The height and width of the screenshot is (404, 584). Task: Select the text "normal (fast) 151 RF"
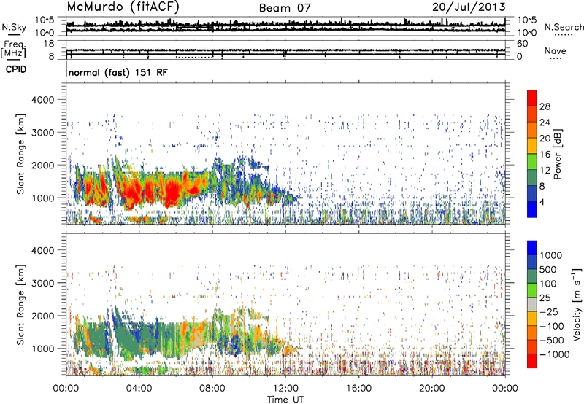coord(118,72)
